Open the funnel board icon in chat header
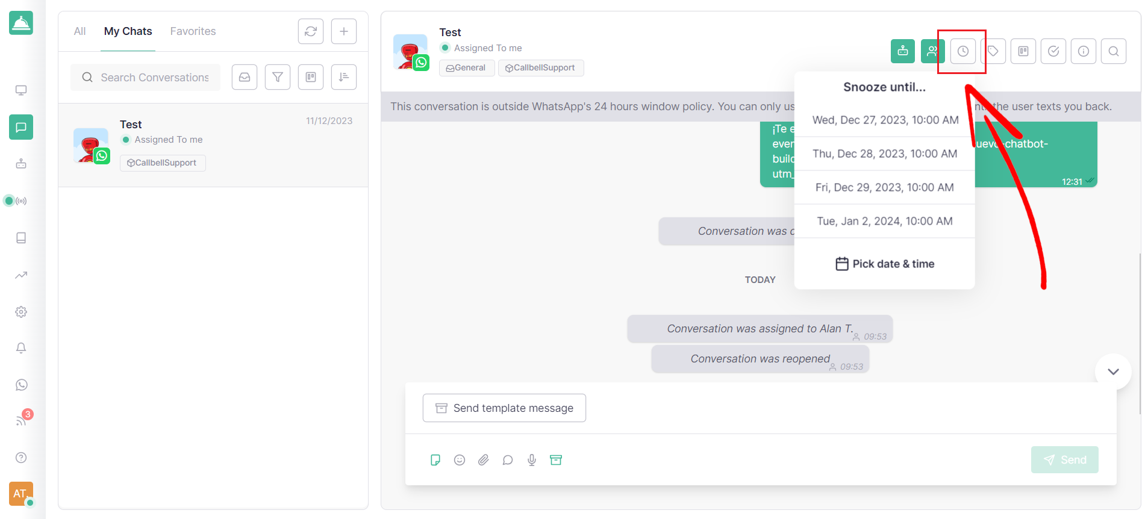The image size is (1148, 519). coord(1023,51)
